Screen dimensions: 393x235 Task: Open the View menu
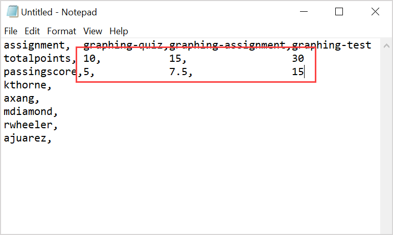[93, 31]
